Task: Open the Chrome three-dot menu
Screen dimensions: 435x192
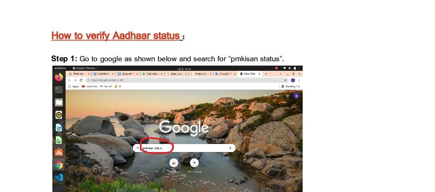Action: [299, 80]
